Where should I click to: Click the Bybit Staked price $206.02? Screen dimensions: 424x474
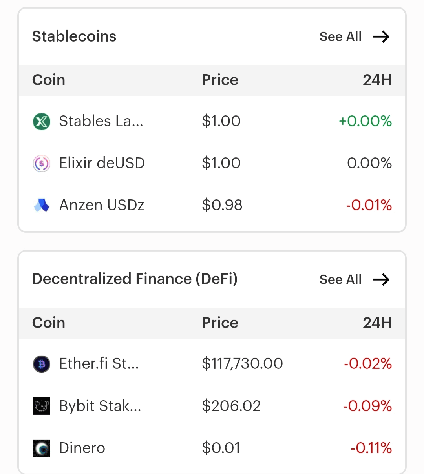[231, 406]
